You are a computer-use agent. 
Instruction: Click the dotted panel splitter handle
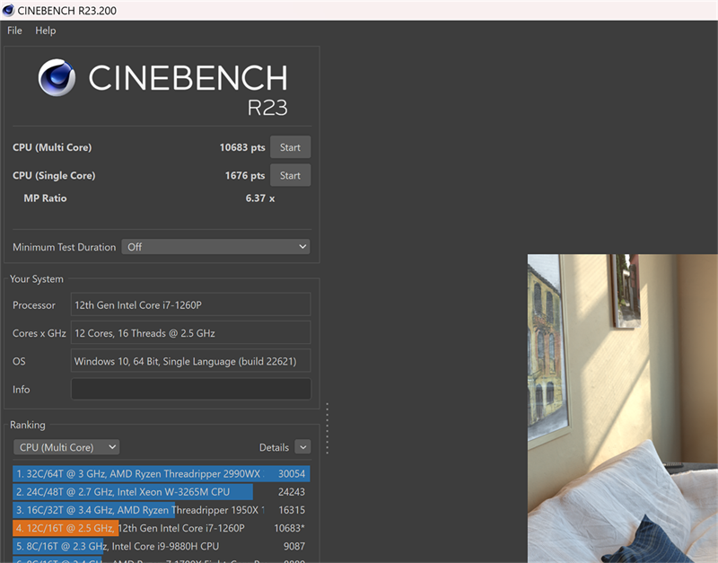tap(327, 428)
